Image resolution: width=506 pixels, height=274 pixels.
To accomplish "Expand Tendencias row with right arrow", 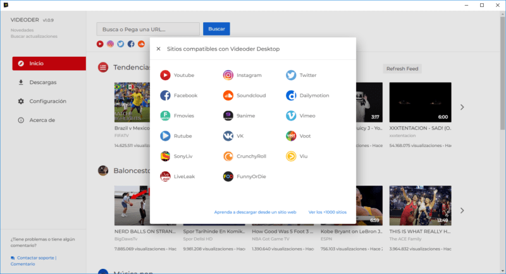I will tap(462, 107).
